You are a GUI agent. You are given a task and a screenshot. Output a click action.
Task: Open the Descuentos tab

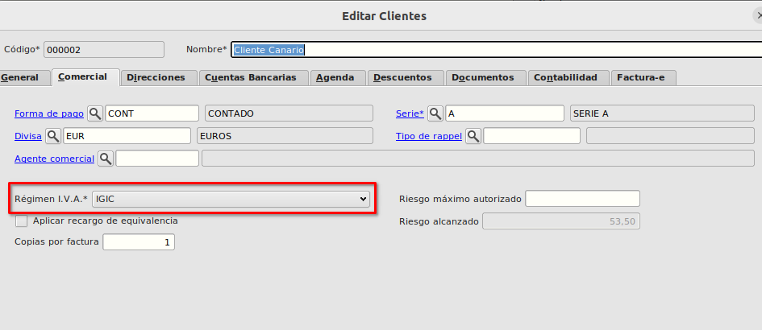pyautogui.click(x=406, y=77)
